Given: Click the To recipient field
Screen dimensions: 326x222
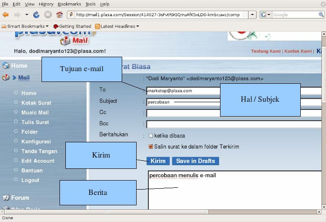Looking at the screenshot, I should pos(234,91).
